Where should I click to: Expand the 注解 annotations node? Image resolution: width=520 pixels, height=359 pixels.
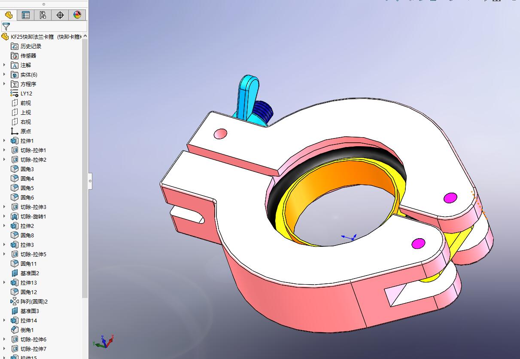(x=4, y=65)
